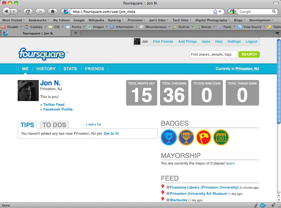Click the gold 10 trophy badge
Screen dimensions: 281x208
tap(186, 138)
